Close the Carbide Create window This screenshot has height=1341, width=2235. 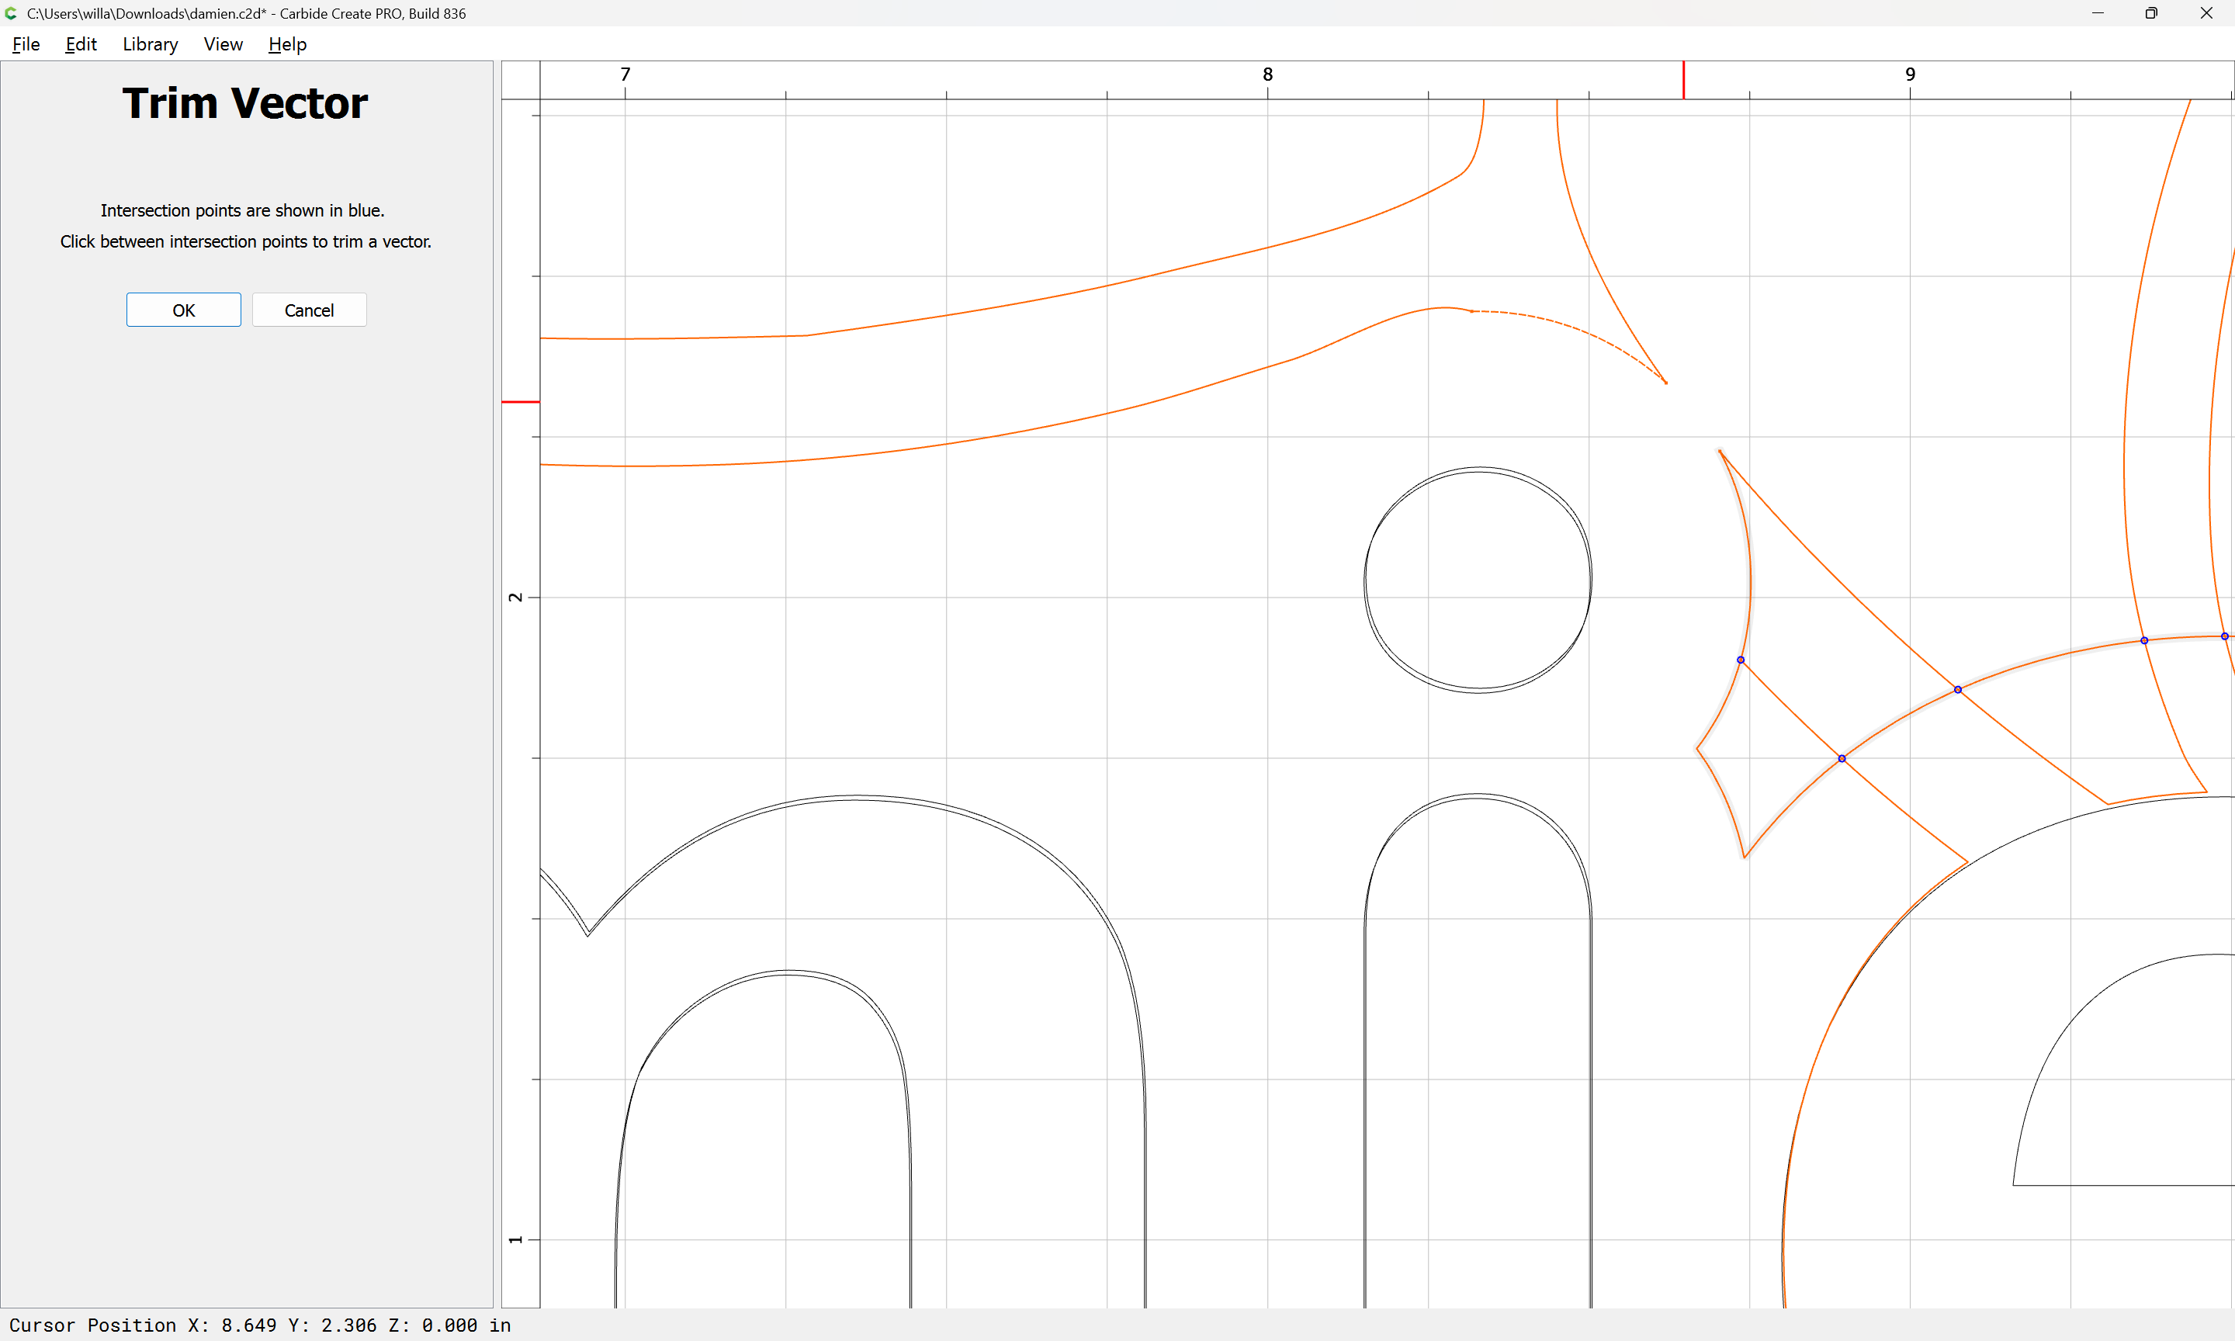pyautogui.click(x=2206, y=13)
